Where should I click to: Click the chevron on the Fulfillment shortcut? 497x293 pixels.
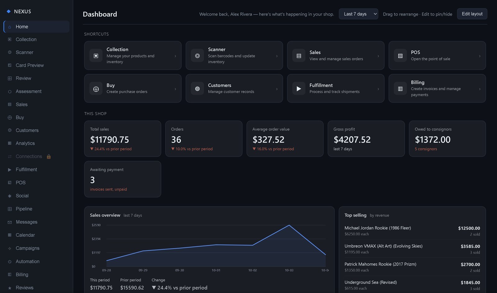point(378,89)
